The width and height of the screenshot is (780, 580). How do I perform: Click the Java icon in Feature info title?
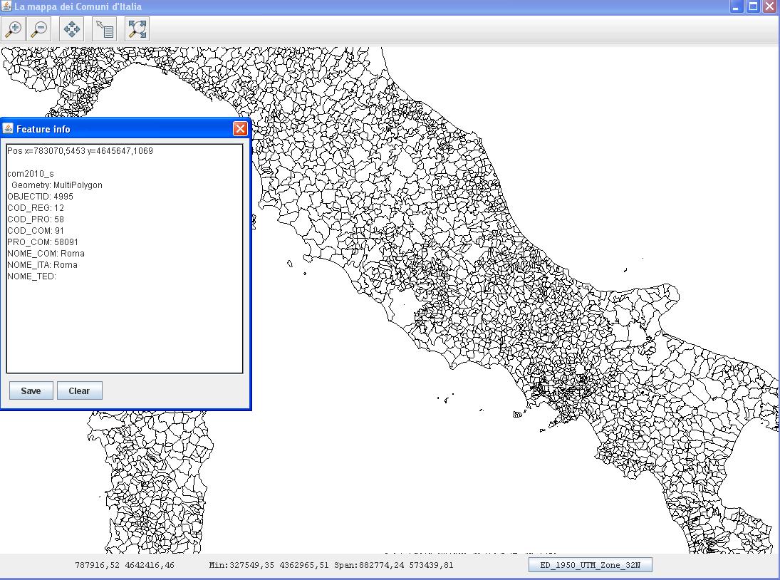click(7, 129)
